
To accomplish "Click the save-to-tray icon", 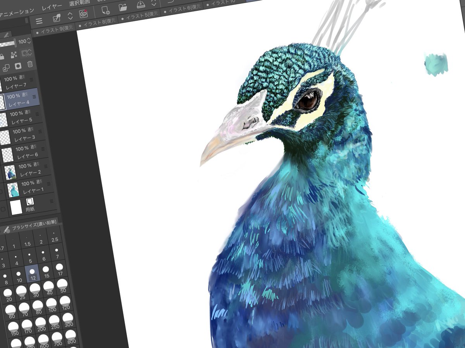I will tap(141, 4).
